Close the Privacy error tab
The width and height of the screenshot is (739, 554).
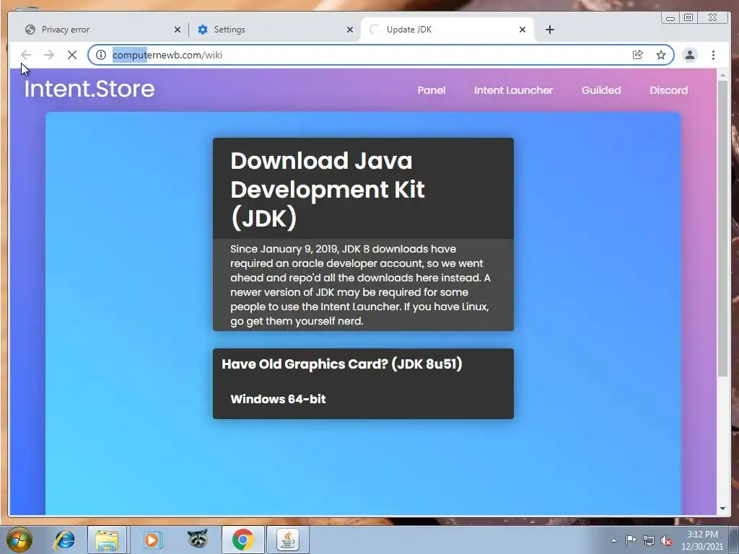tap(178, 30)
